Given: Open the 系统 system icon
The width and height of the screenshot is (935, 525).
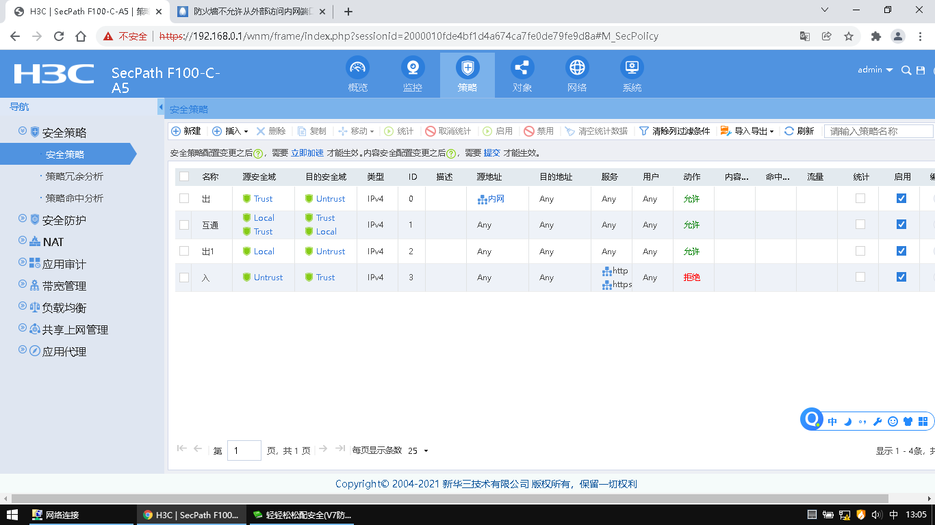Looking at the screenshot, I should [x=632, y=68].
